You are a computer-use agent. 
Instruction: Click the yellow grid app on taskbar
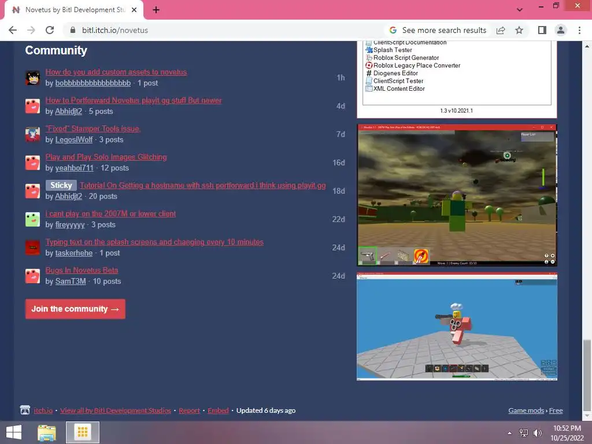[x=83, y=432]
